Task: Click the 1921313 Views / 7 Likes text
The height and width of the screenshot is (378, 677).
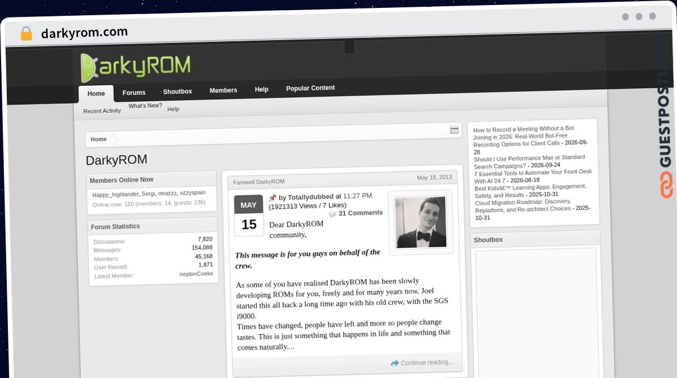Action: coord(307,206)
